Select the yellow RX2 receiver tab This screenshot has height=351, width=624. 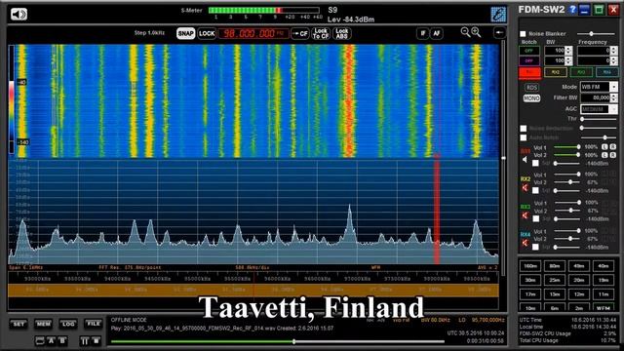pyautogui.click(x=555, y=72)
